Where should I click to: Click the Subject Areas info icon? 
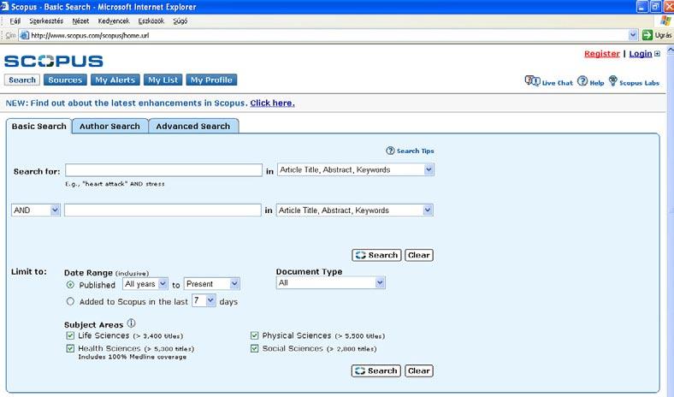[131, 323]
